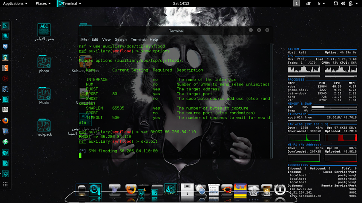Viewport: 362px width, 203px height.
Task: Open the Edit menu in Terminal
Action: 95,40
